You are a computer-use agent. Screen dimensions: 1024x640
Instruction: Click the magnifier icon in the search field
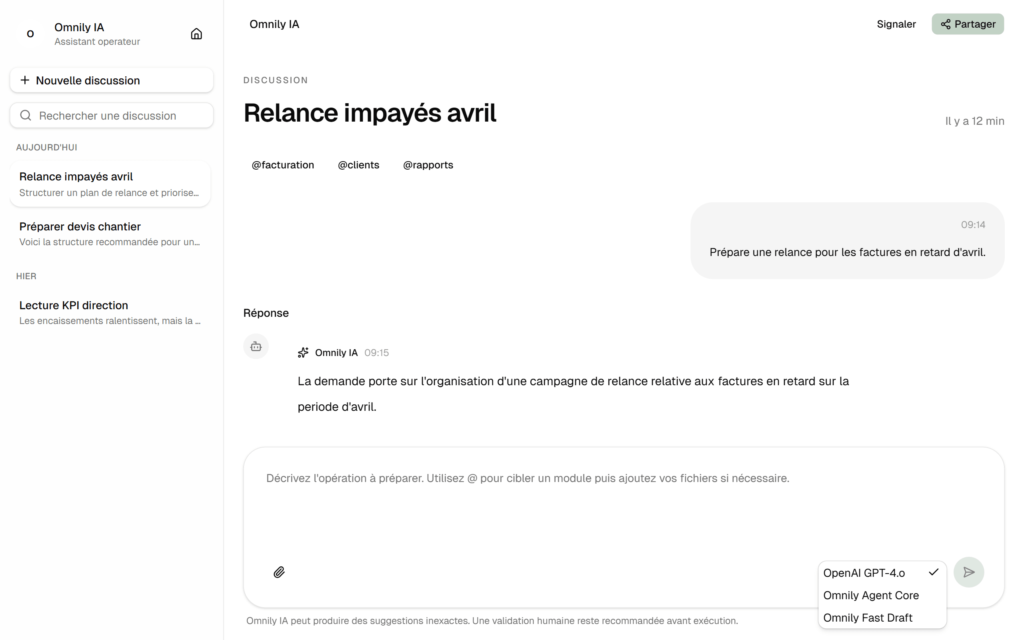pyautogui.click(x=26, y=115)
